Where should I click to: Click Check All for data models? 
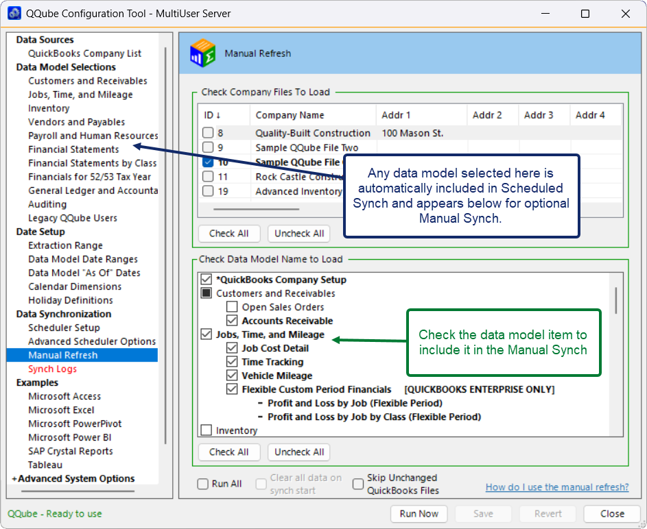click(229, 452)
